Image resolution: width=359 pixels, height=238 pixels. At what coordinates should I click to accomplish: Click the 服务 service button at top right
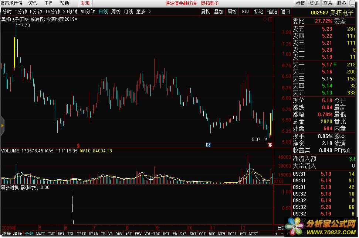[x=341, y=3]
